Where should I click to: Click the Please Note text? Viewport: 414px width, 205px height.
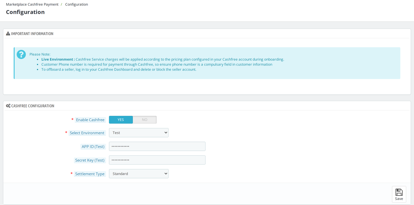(x=40, y=54)
